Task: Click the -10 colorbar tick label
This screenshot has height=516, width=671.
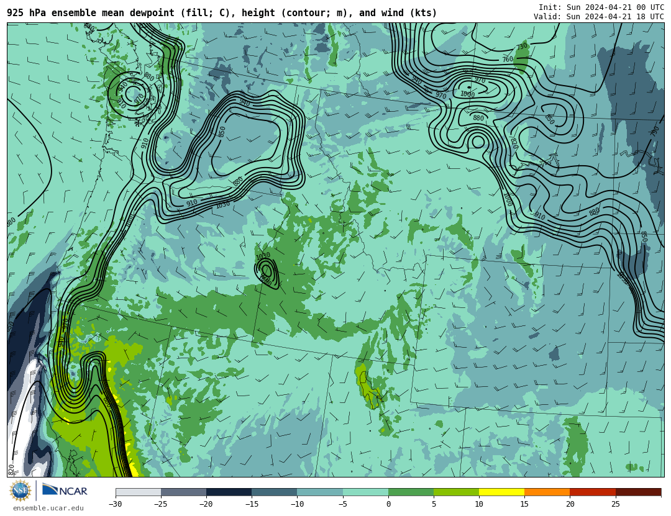Action: [297, 504]
